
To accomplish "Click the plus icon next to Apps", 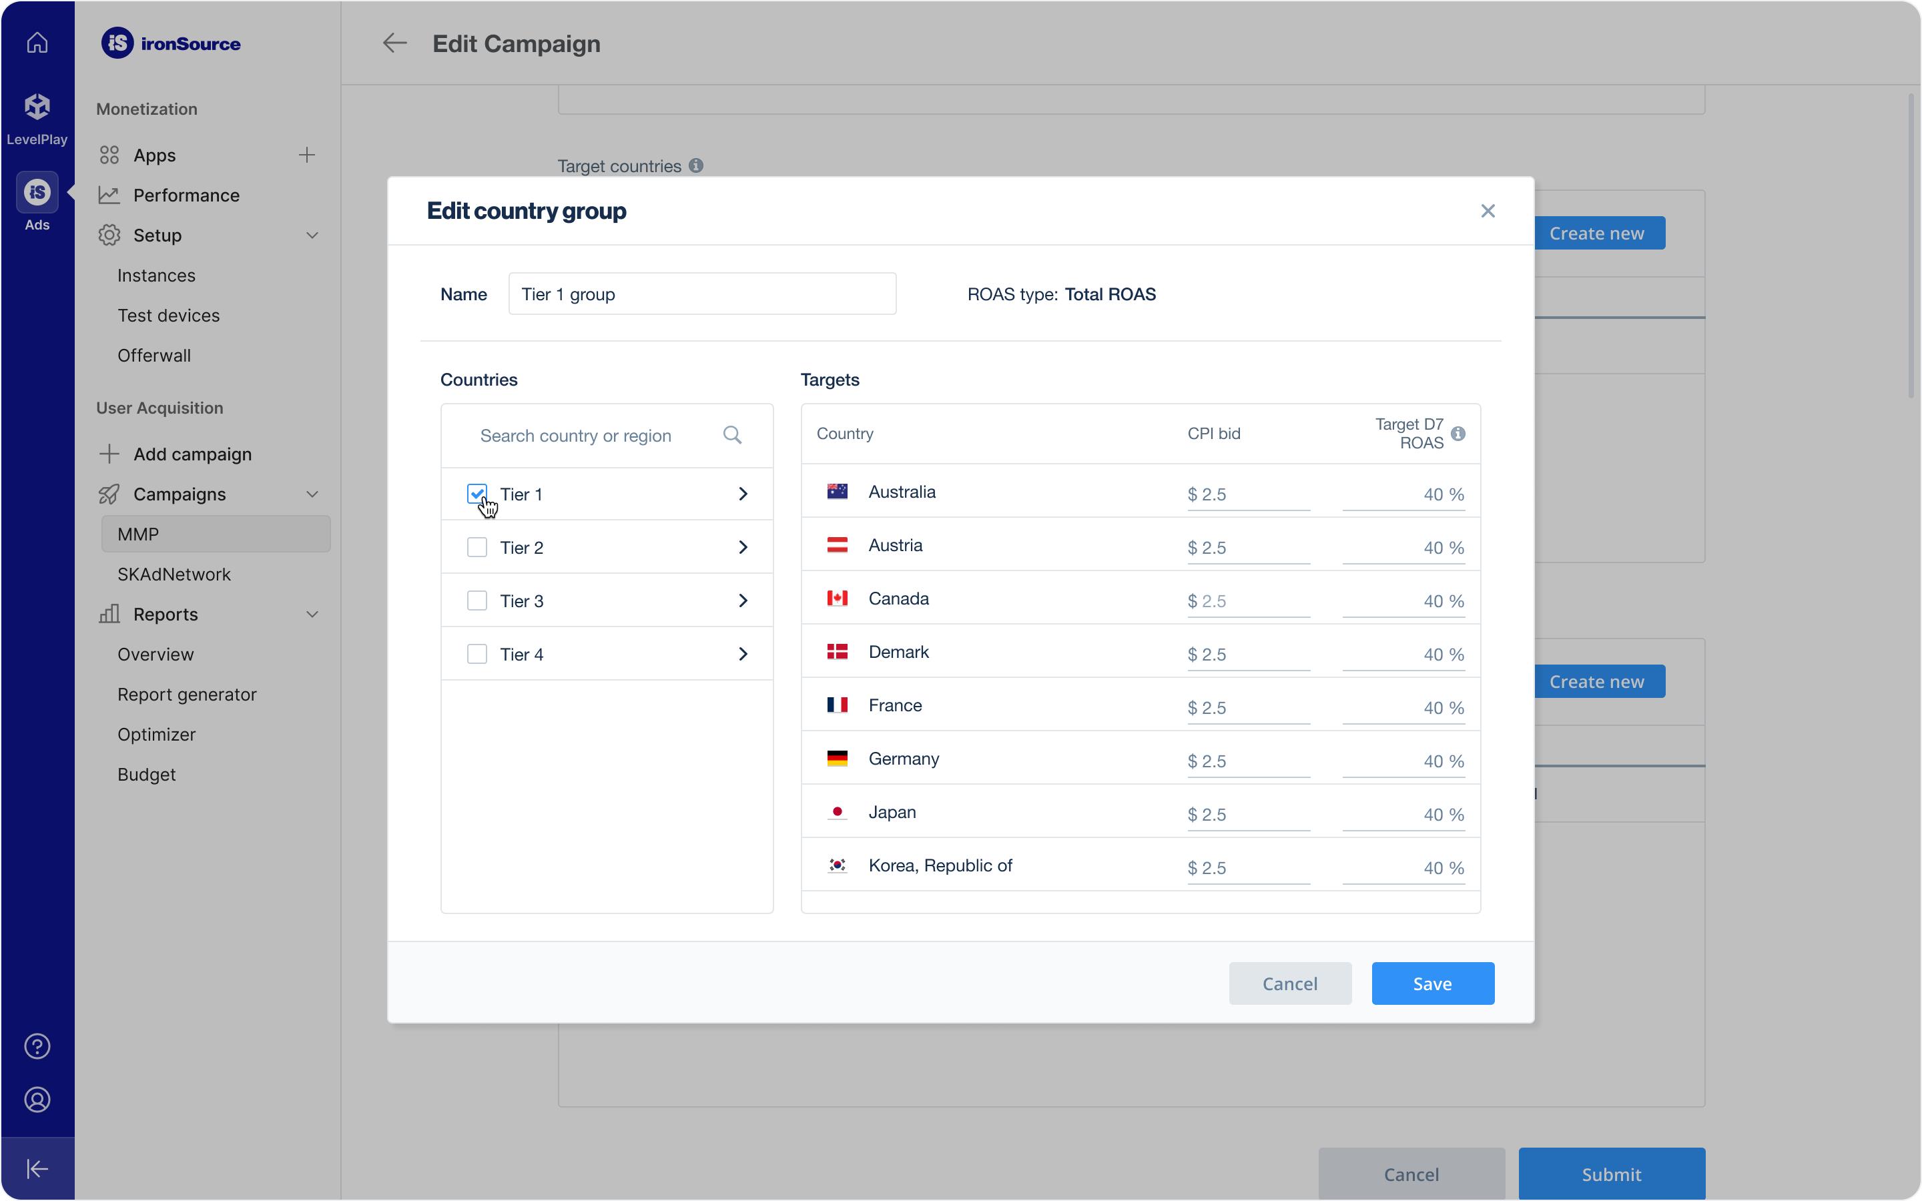I will tap(306, 155).
